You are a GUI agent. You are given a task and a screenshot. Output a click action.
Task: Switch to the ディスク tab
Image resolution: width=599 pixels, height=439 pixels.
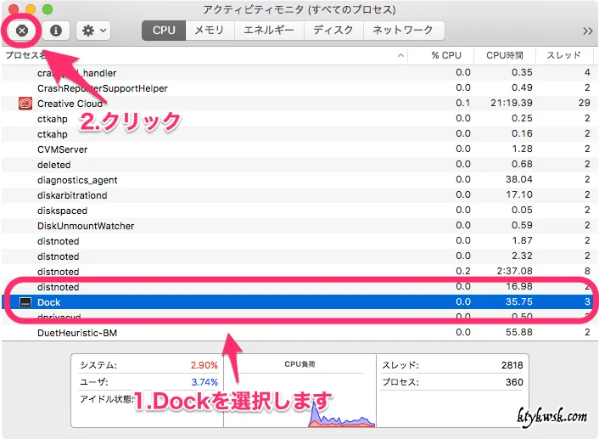pos(333,31)
